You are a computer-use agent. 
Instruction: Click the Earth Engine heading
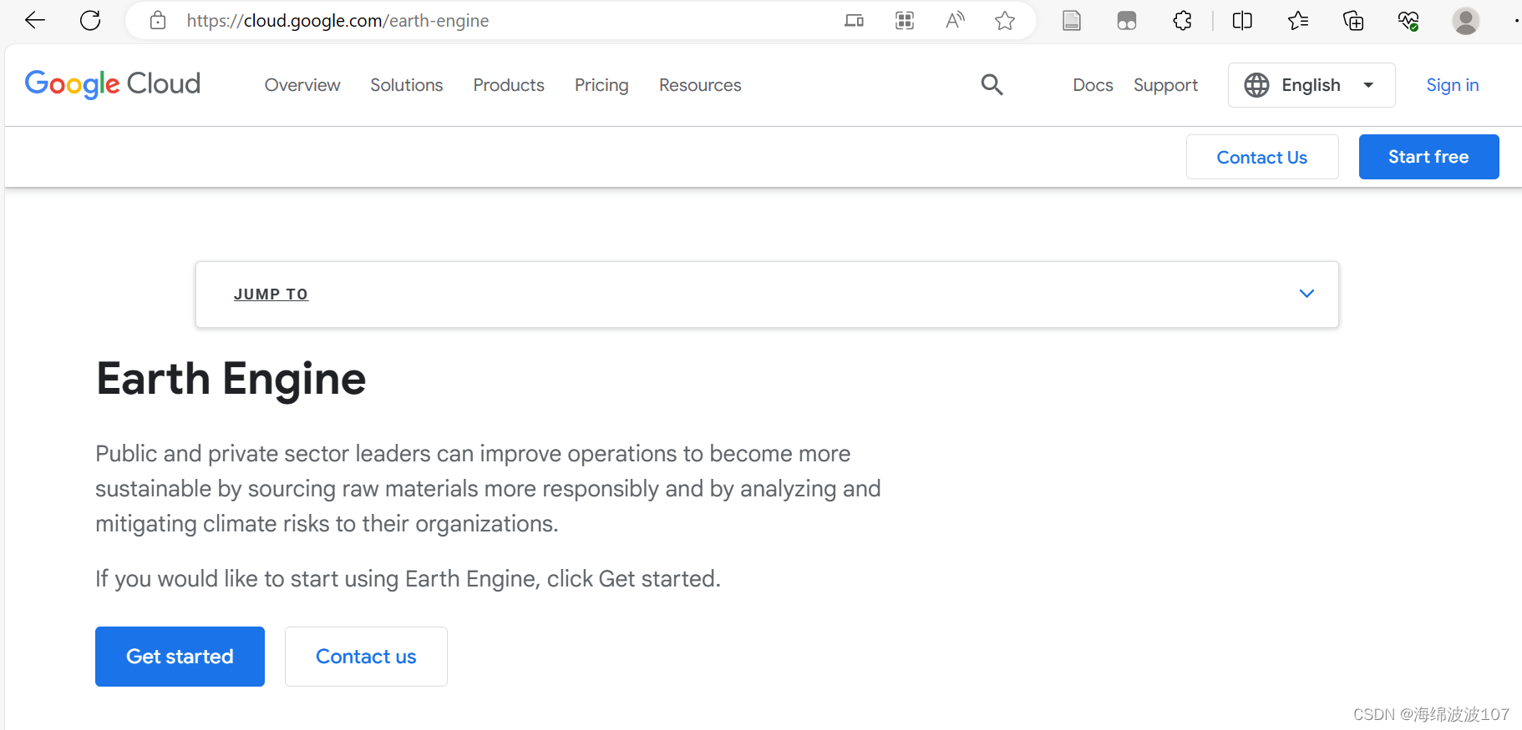pos(231,379)
